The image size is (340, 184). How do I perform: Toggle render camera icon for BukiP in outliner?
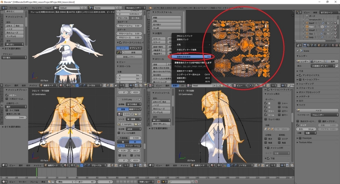[335, 23]
